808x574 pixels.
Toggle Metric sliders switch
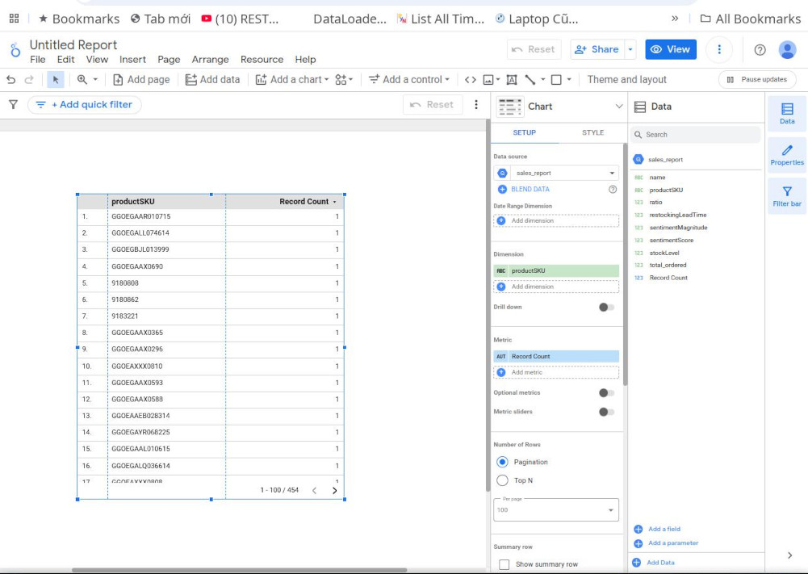pyautogui.click(x=606, y=412)
